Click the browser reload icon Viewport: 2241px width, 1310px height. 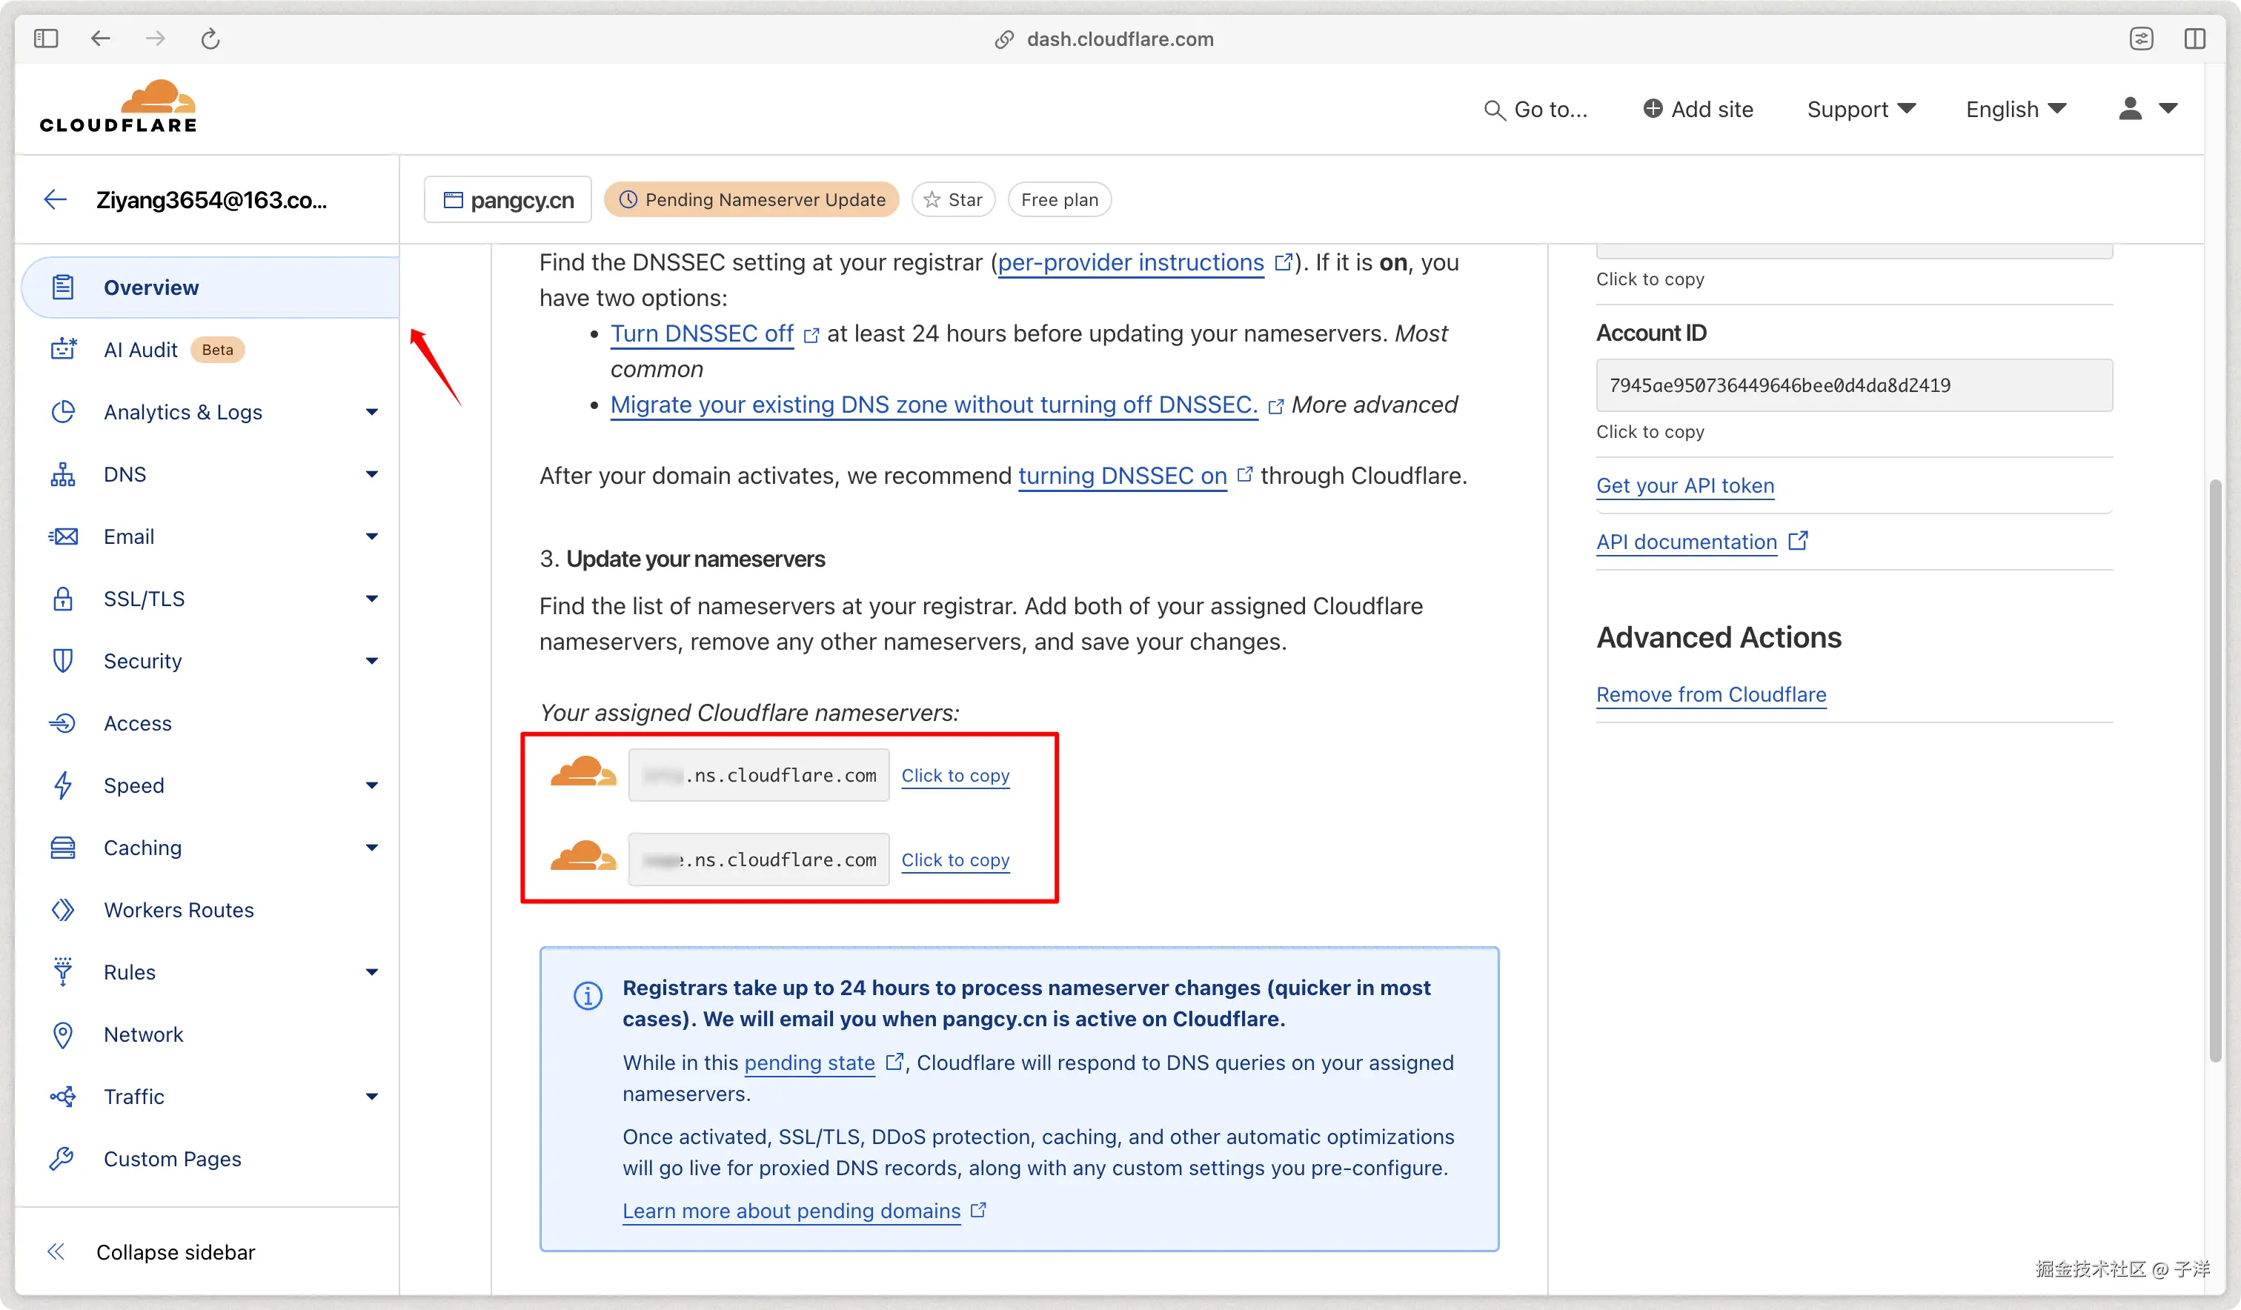pos(210,39)
